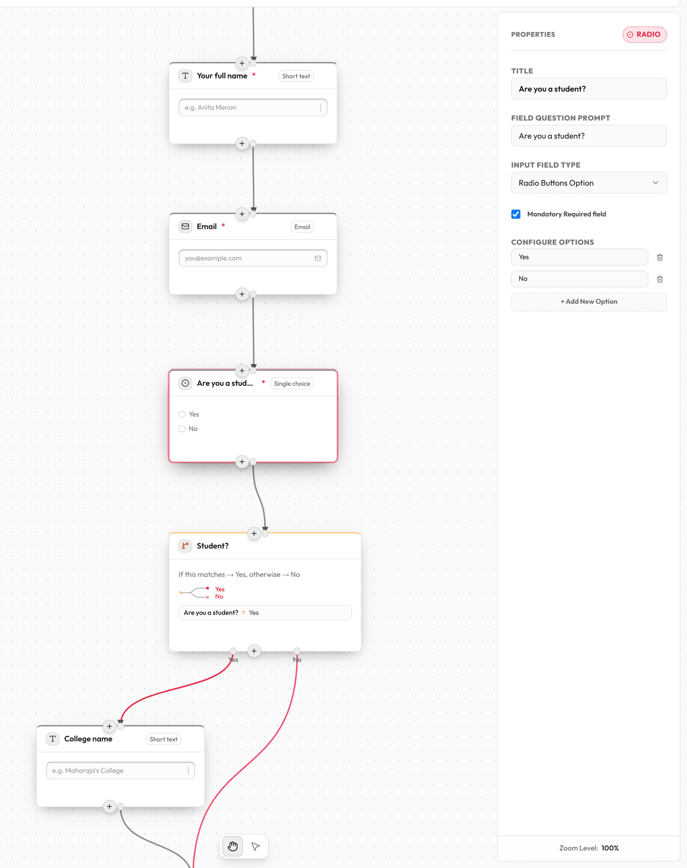Image resolution: width=687 pixels, height=868 pixels.
Task: Edit the No option text field
Action: point(579,279)
